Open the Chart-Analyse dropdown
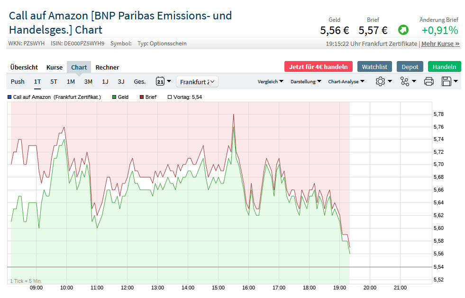This screenshot has height=298, width=465. [x=346, y=81]
